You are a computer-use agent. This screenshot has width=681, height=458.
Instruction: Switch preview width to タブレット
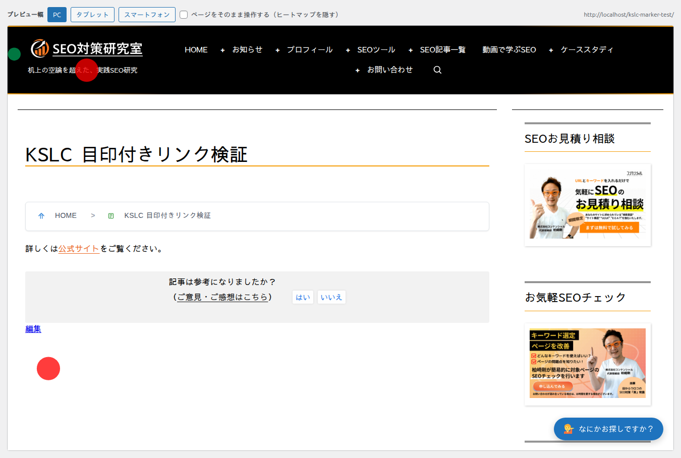pyautogui.click(x=92, y=15)
